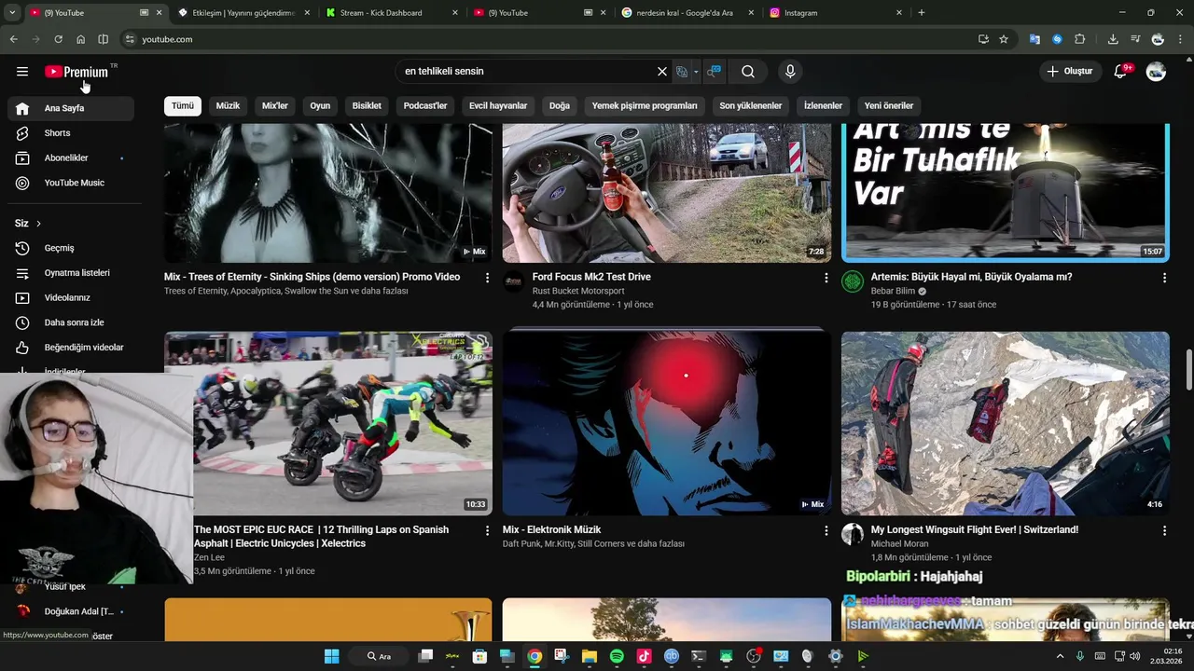Select the Yemek pişirme programları chip

point(645,105)
